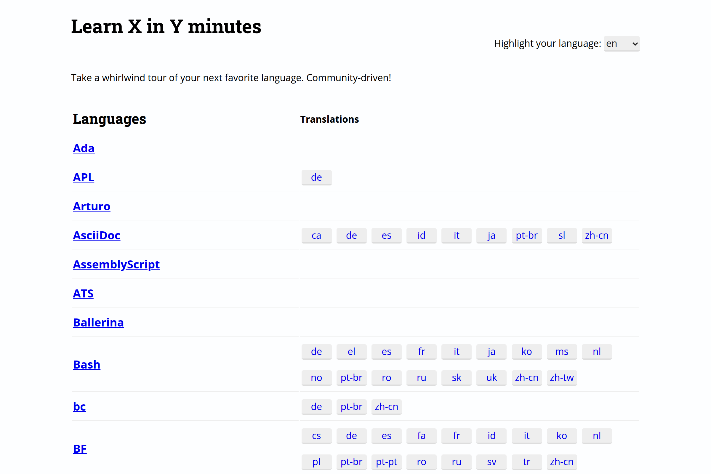This screenshot has height=474, width=711.
Task: Open the Bash tutorial link
Action: click(x=87, y=364)
